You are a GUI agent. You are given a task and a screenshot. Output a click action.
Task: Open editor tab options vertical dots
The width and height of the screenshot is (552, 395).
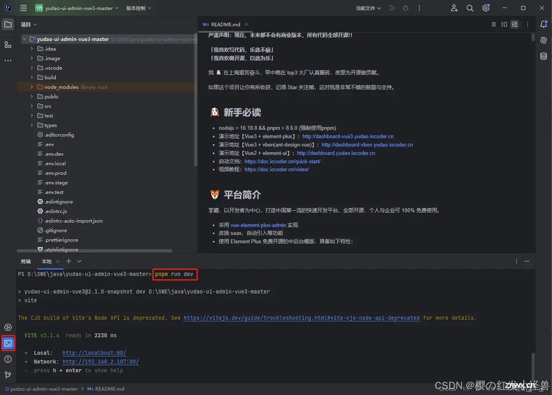coord(528,24)
